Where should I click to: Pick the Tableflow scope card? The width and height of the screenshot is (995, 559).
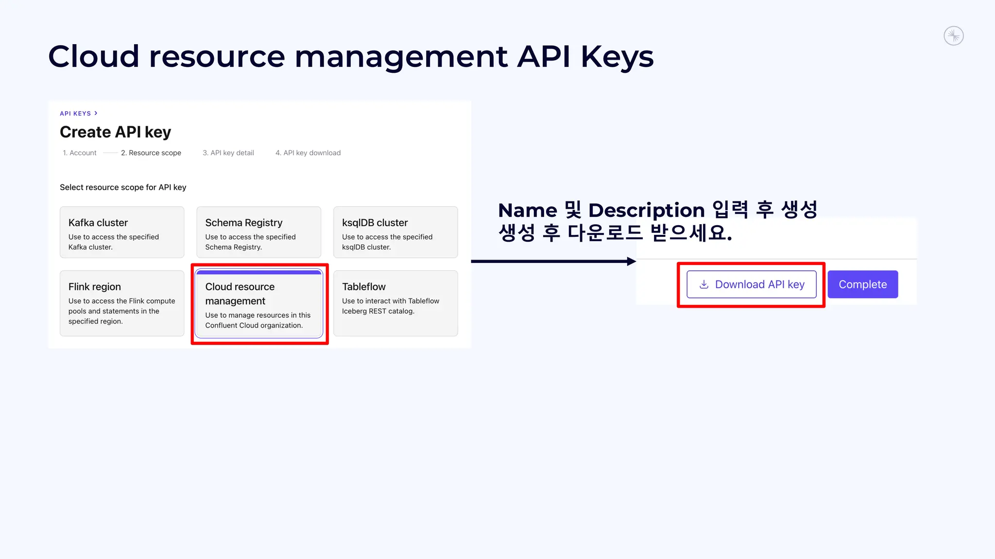click(395, 303)
